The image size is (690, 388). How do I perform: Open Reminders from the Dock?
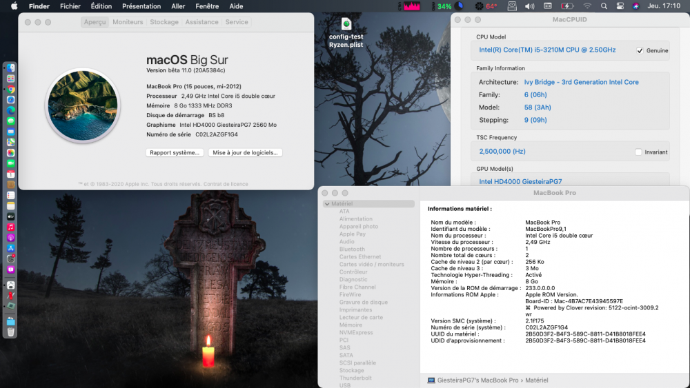(10, 195)
